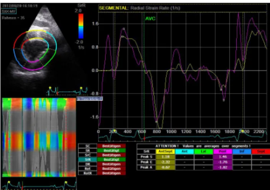
Task: Click the red Bestätigen button beside DR
Action: (111, 164)
